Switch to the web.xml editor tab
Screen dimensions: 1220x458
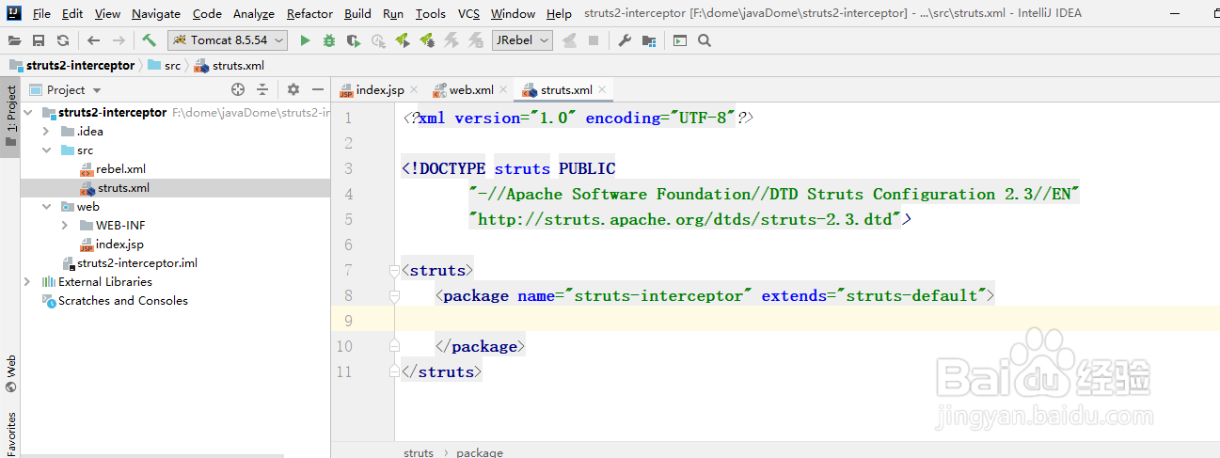tap(471, 89)
